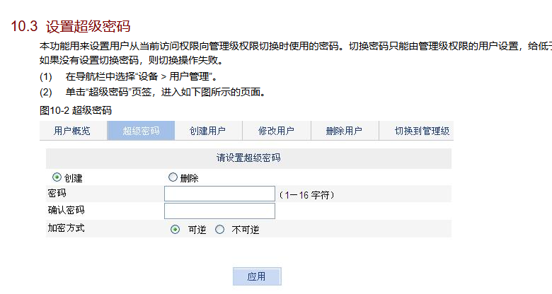This screenshot has width=552, height=294.
Task: Open the 删除用户 tab
Action: coord(344,131)
